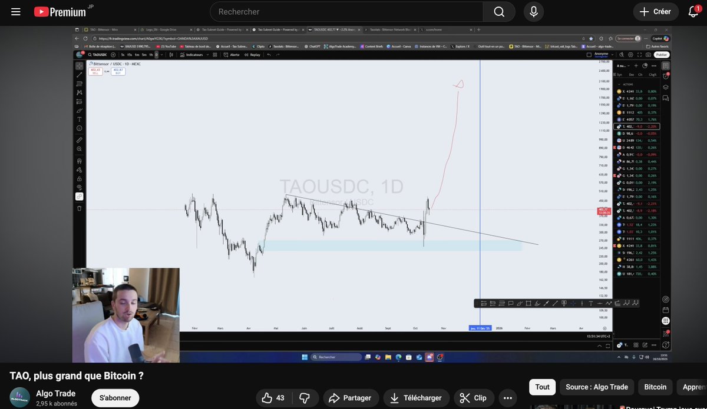This screenshot has height=409, width=707.
Task: Click the Créer button
Action: tap(656, 12)
